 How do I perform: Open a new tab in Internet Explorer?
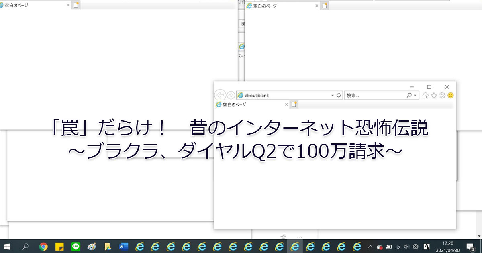[294, 104]
